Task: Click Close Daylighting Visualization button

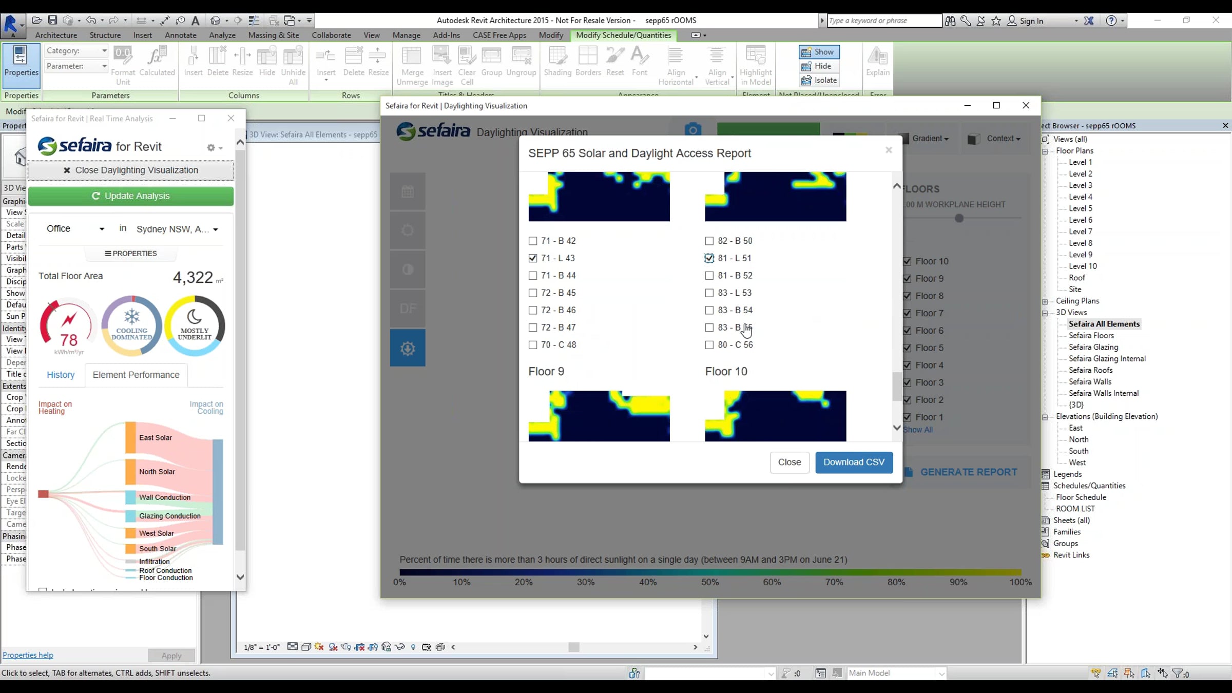Action: (131, 170)
